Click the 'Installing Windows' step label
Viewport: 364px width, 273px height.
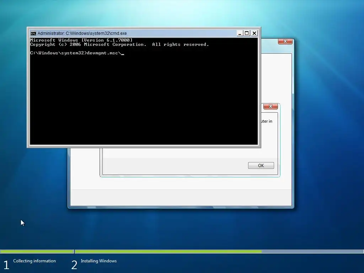[99, 261]
